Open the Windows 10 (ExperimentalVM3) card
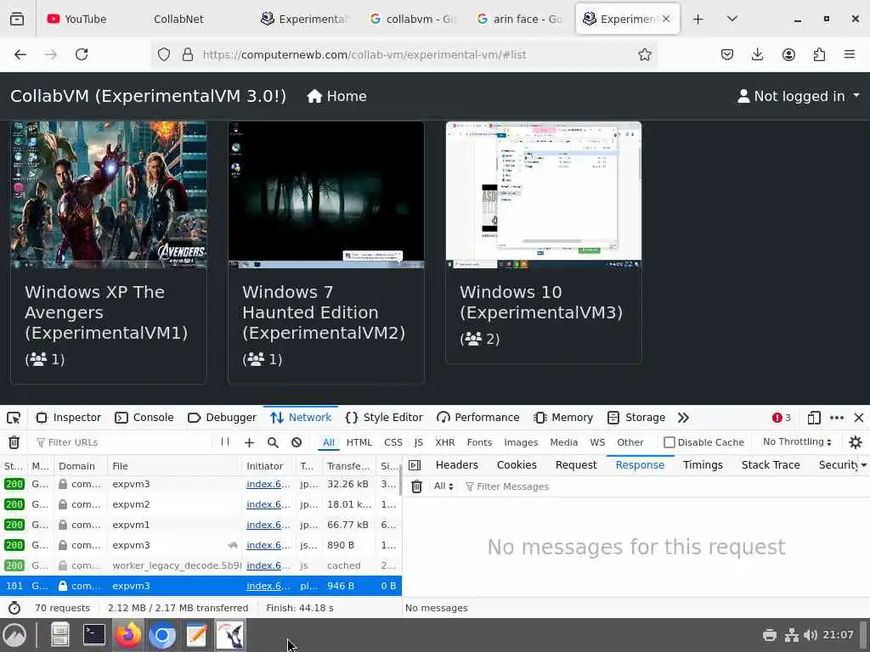Image resolution: width=870 pixels, height=652 pixels. pyautogui.click(x=544, y=242)
